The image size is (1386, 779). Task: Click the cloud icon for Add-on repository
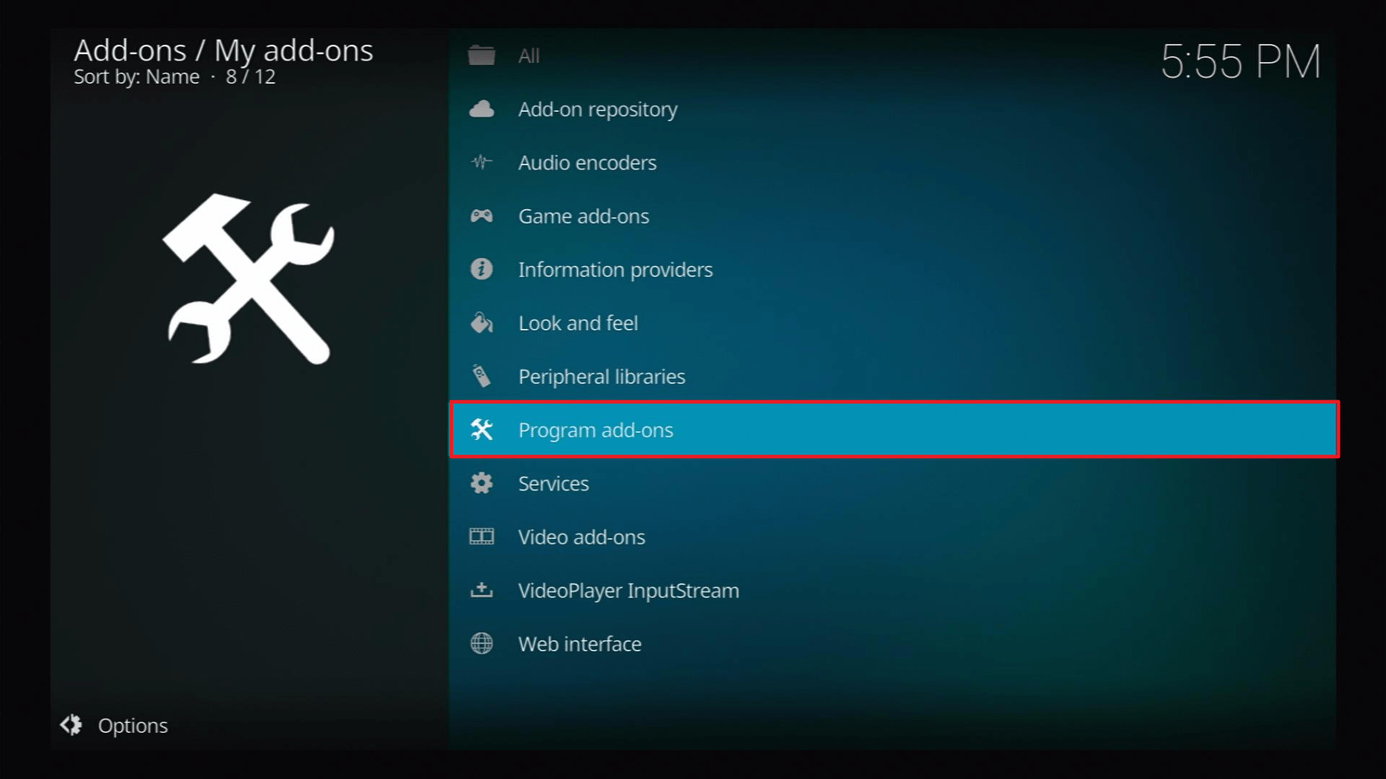[481, 110]
